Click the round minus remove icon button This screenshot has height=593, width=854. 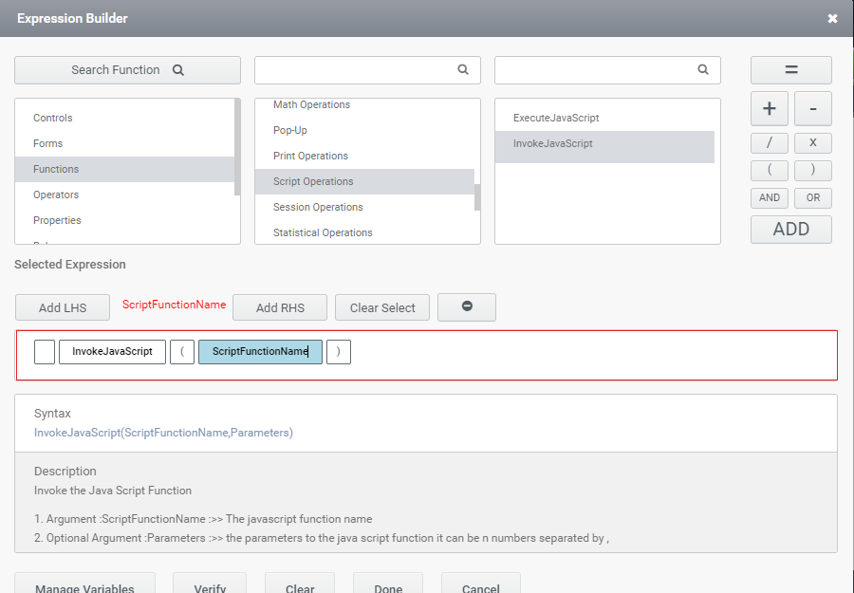tap(466, 306)
